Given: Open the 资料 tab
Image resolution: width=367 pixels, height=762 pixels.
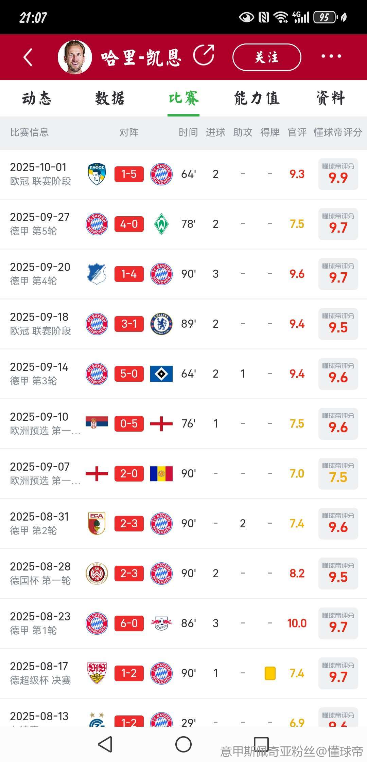Looking at the screenshot, I should pos(330,98).
